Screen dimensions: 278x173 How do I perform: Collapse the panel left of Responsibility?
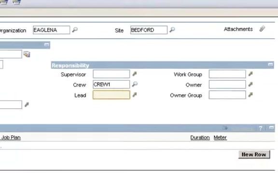[47, 45]
